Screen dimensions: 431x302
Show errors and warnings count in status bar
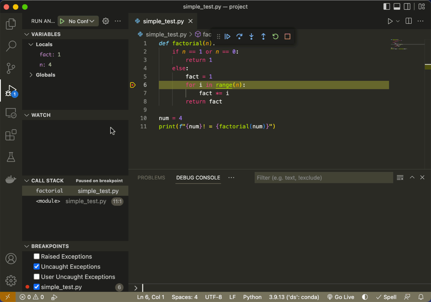(32, 297)
